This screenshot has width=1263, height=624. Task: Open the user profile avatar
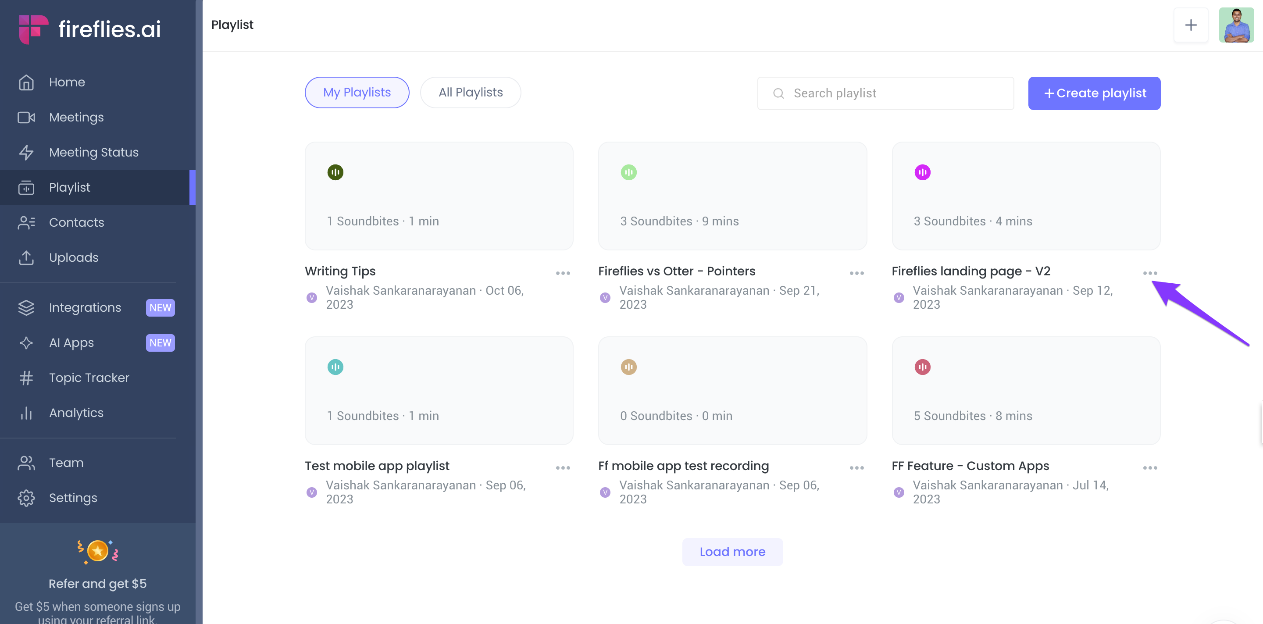pos(1236,25)
